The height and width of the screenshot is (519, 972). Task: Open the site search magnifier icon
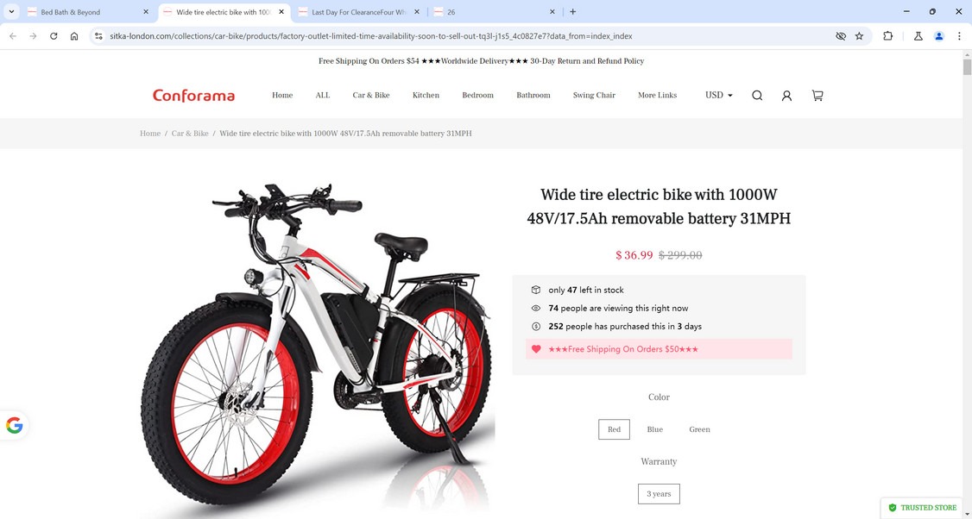[x=757, y=96]
